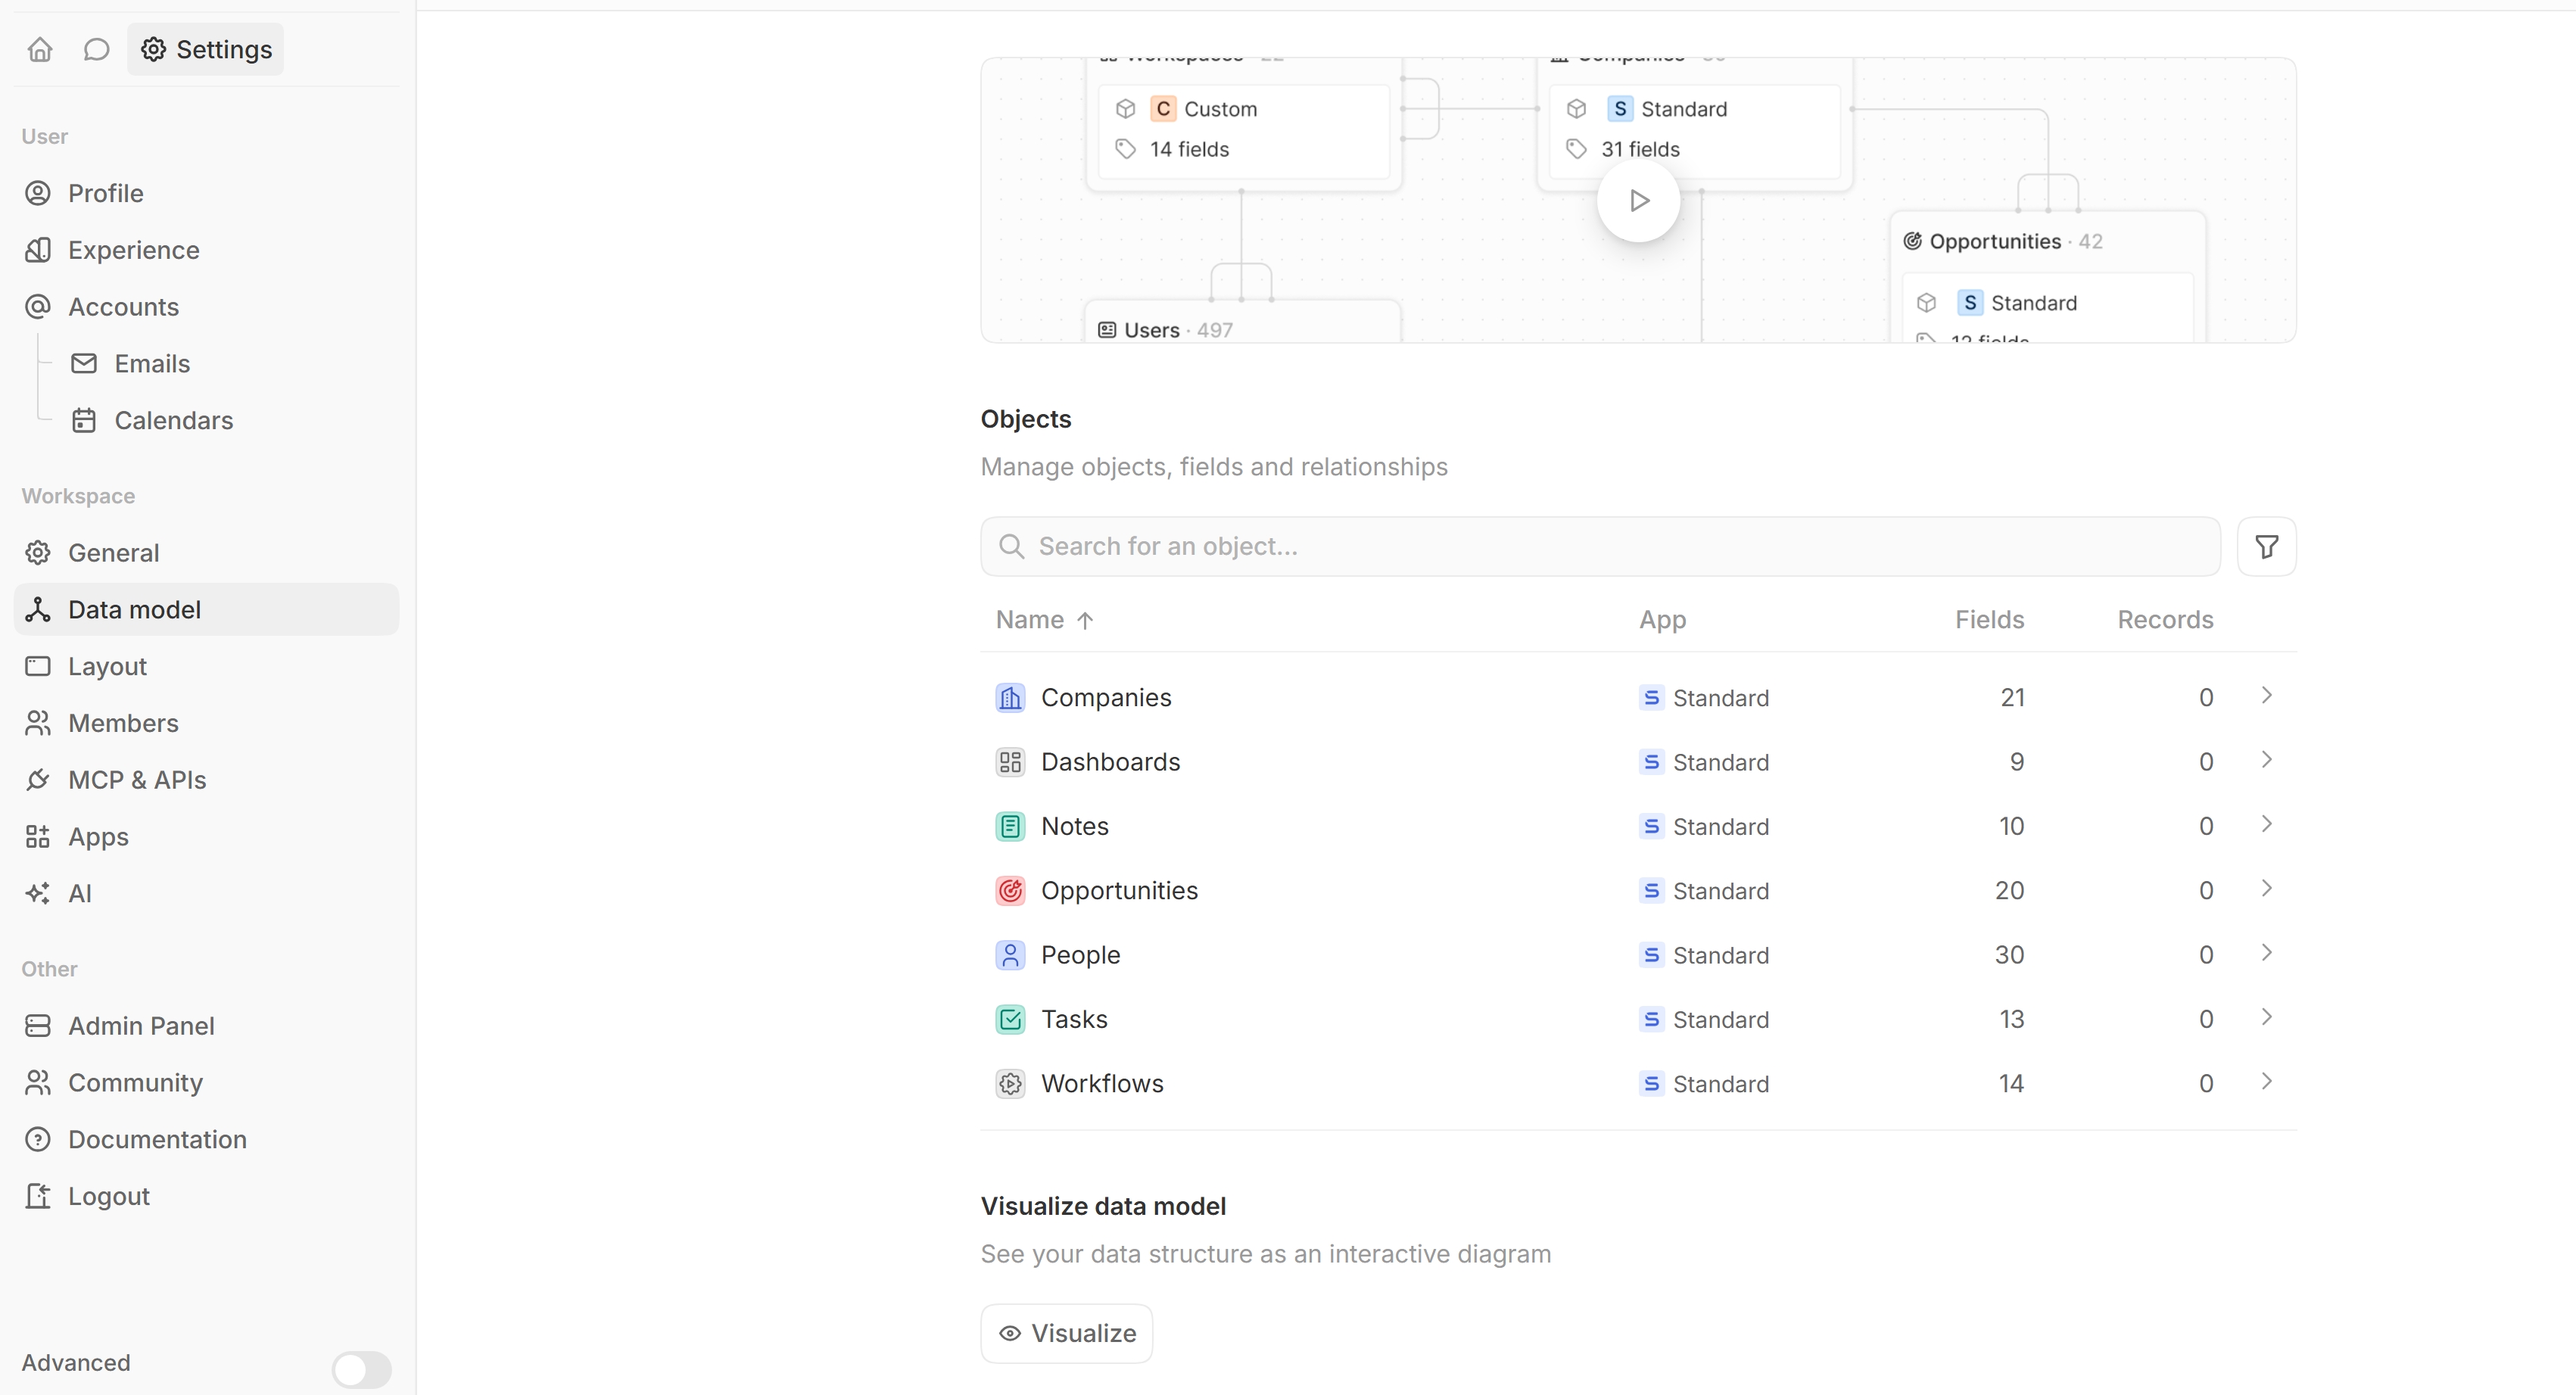Click the Admin Panel server icon

coord(38,1026)
